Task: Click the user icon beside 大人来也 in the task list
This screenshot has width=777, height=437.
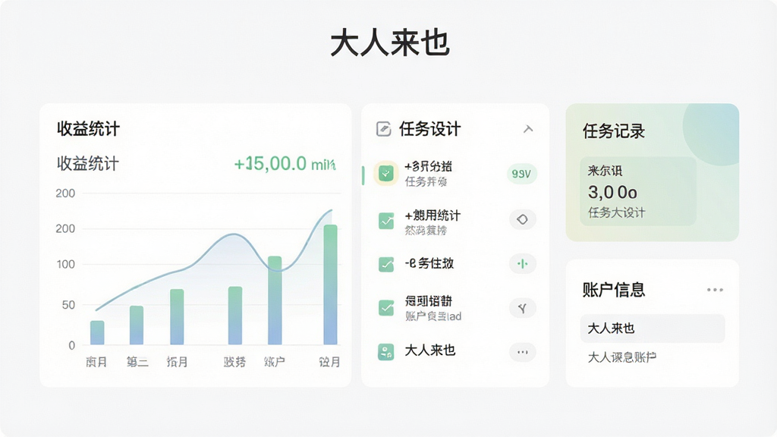Action: click(x=386, y=352)
